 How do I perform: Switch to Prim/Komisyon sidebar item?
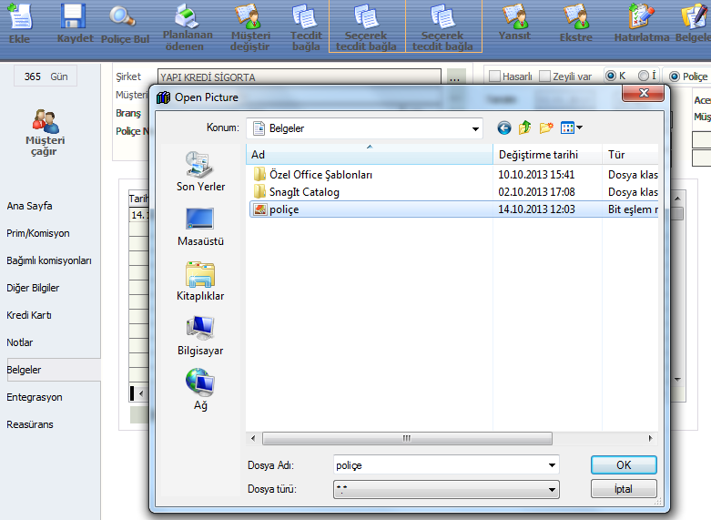tap(38, 233)
